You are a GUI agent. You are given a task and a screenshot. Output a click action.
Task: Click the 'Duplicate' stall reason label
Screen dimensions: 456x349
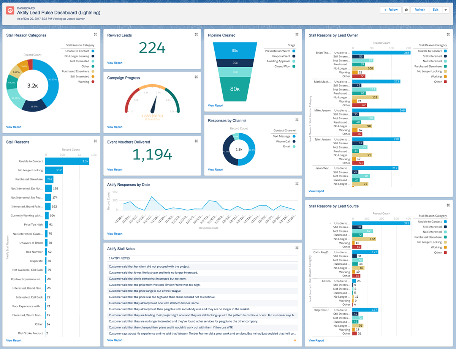coord(36,261)
